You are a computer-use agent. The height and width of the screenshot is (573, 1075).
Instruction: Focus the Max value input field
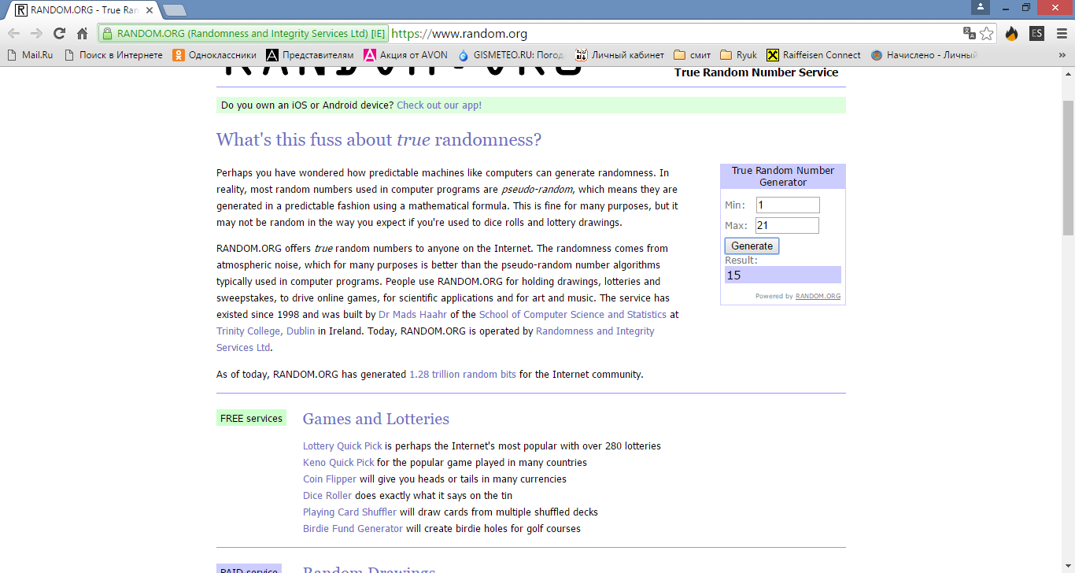click(788, 225)
